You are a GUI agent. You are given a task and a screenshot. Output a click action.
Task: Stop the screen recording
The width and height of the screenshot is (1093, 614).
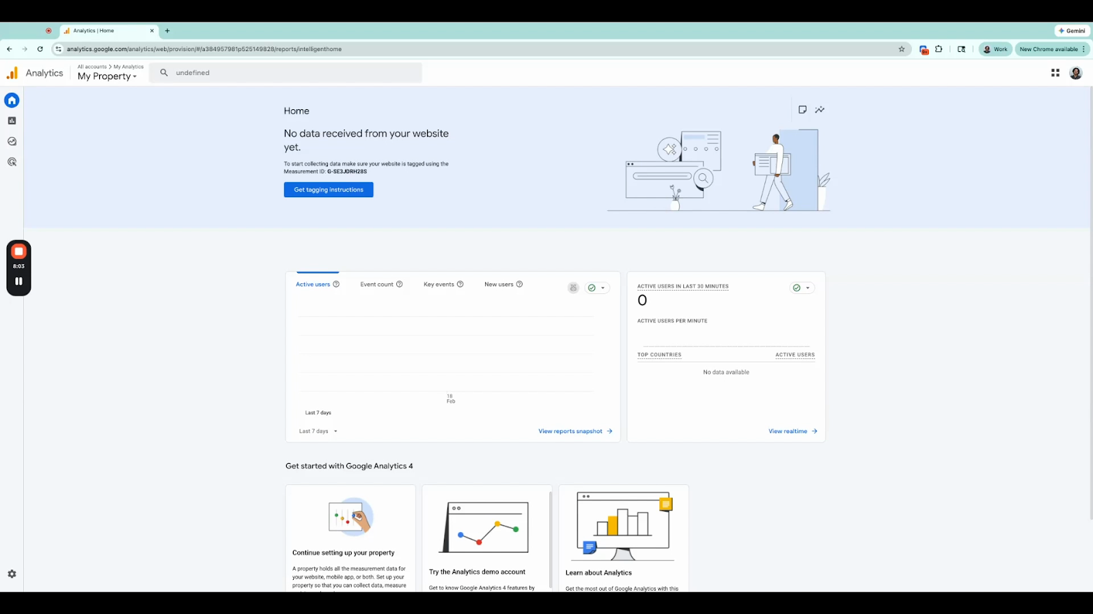point(18,252)
